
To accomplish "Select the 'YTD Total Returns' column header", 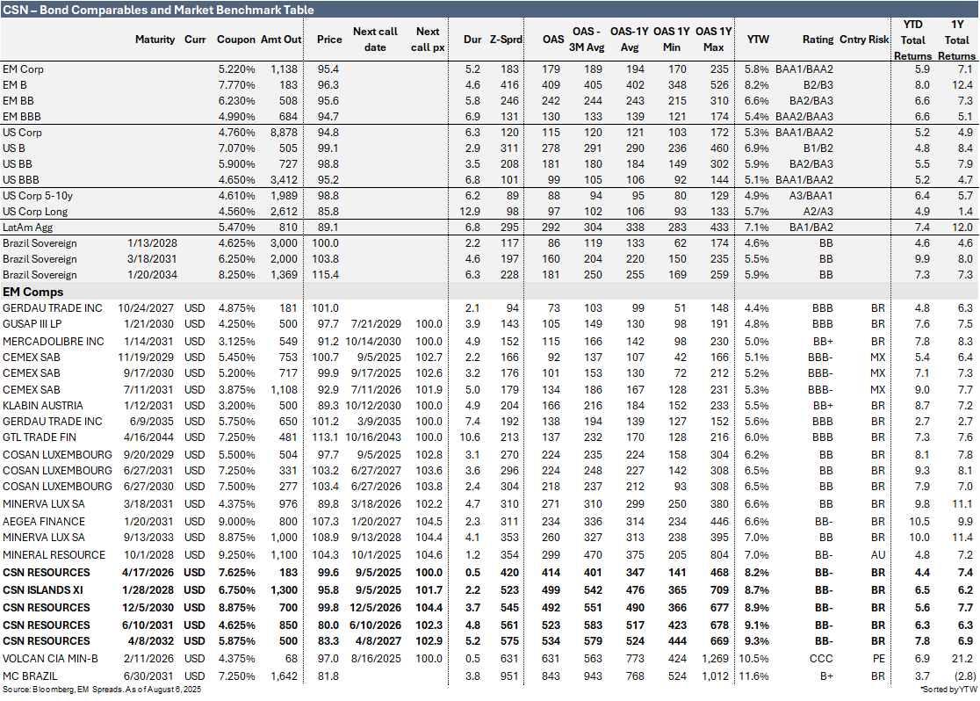I will [912, 40].
